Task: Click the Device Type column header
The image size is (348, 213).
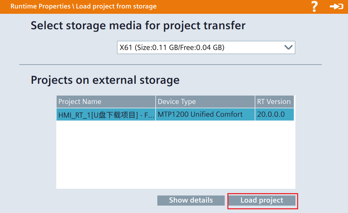Action: [205, 102]
